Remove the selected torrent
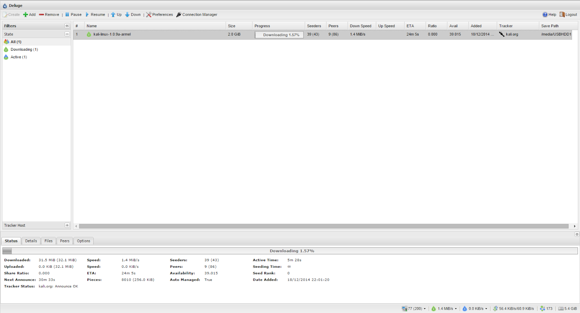 pyautogui.click(x=49, y=14)
